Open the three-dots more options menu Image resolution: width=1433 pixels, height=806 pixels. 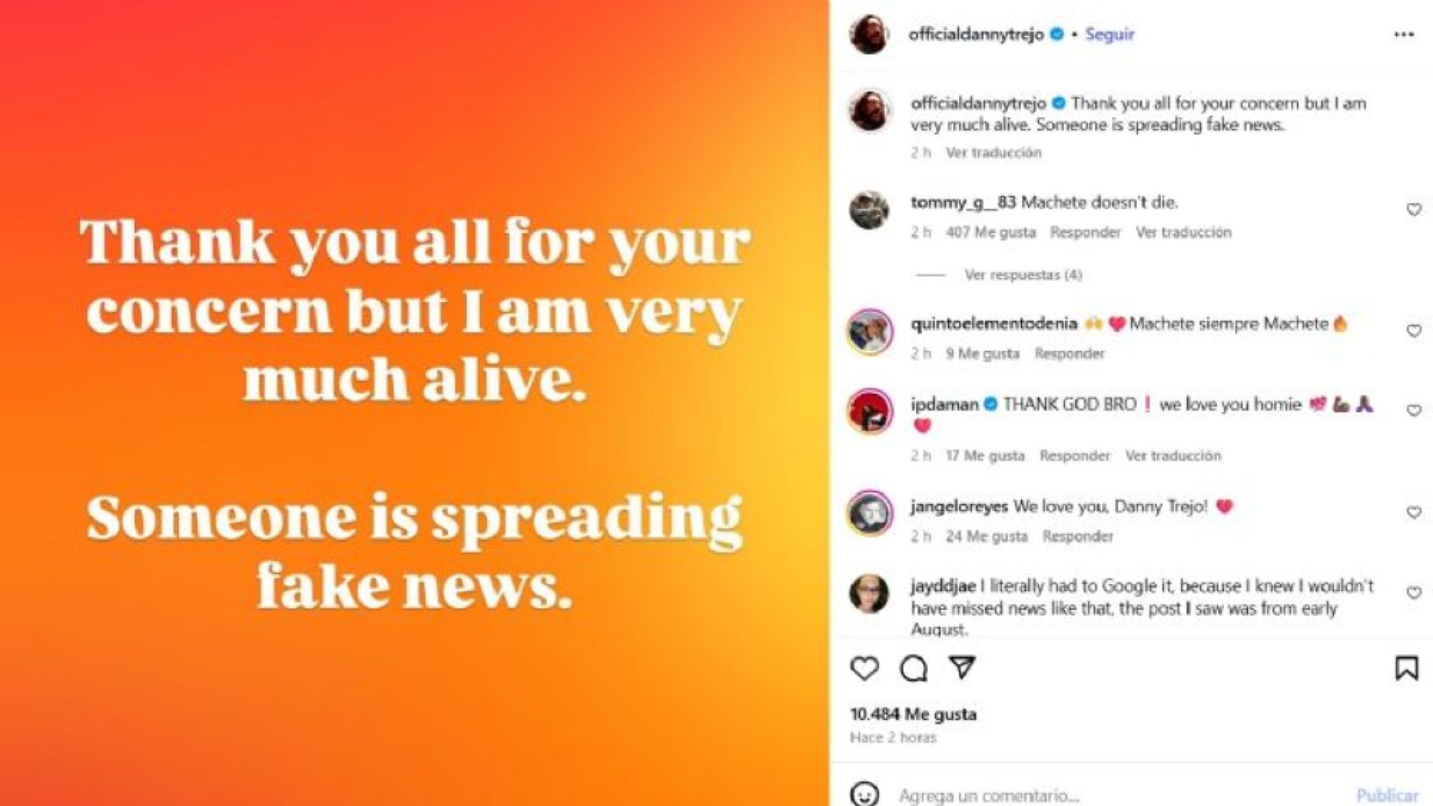[x=1404, y=35]
